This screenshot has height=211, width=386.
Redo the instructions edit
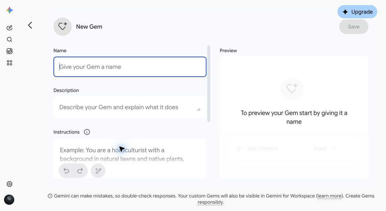point(80,170)
